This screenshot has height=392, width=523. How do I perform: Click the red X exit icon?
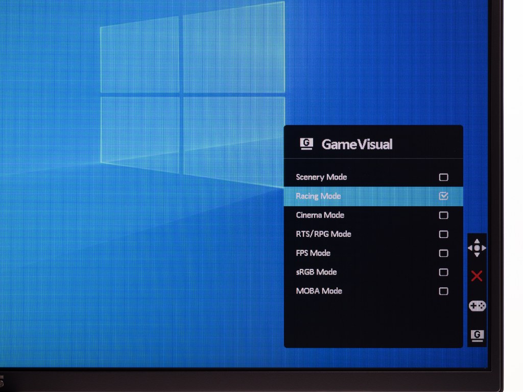477,276
